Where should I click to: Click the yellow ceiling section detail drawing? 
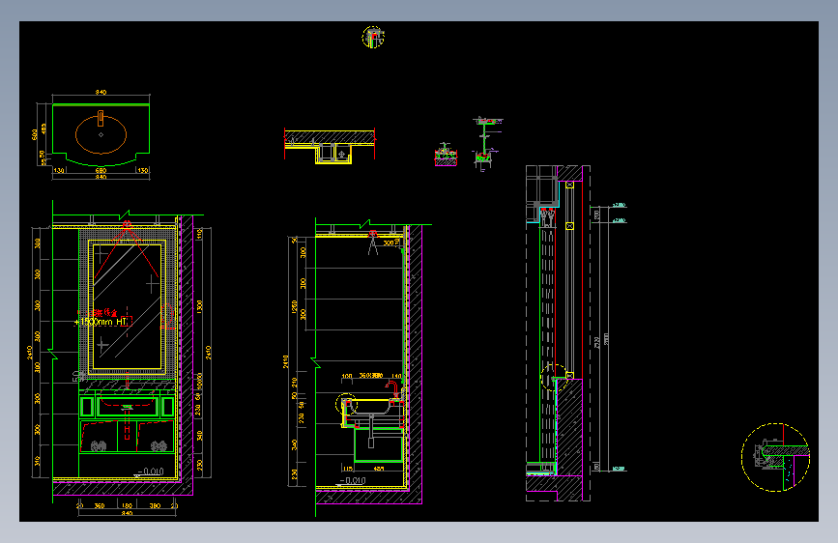click(x=330, y=145)
